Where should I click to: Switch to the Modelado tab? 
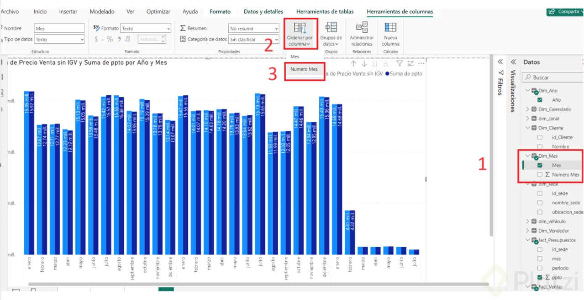(102, 11)
